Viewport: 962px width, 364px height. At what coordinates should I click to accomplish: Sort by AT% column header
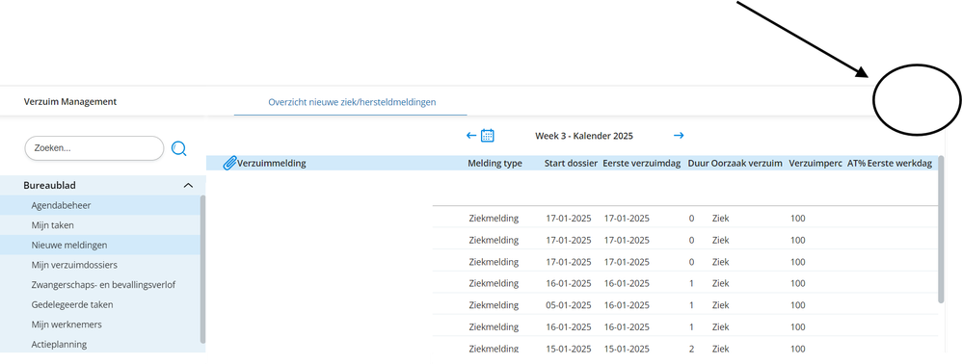(856, 163)
